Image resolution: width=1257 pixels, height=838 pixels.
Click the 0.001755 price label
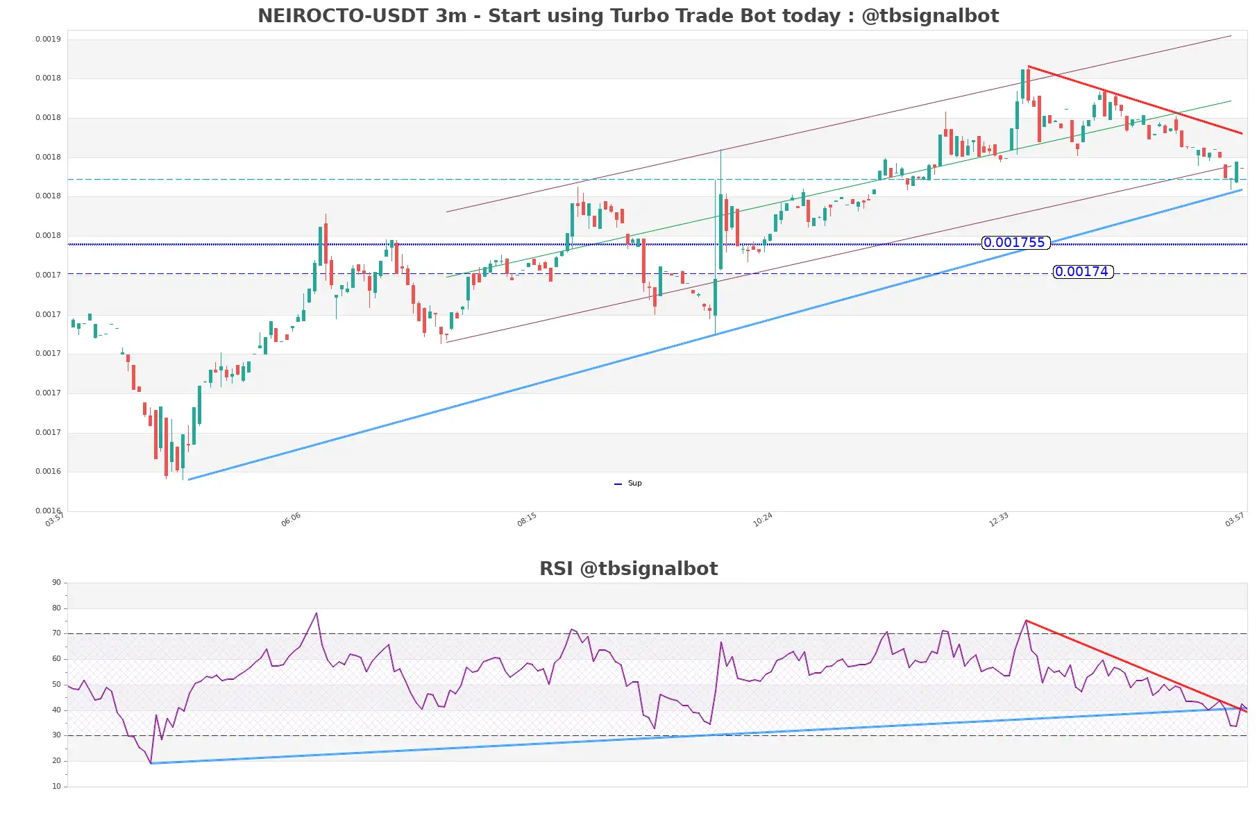[1015, 242]
